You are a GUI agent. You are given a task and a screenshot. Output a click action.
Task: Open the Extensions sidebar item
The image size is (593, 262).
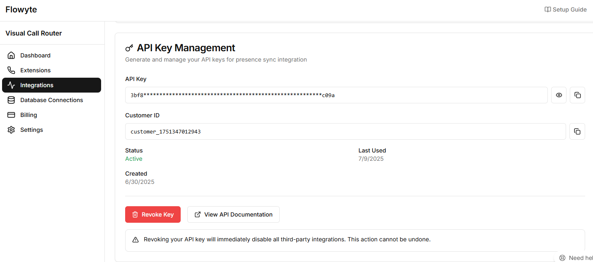[35, 70]
